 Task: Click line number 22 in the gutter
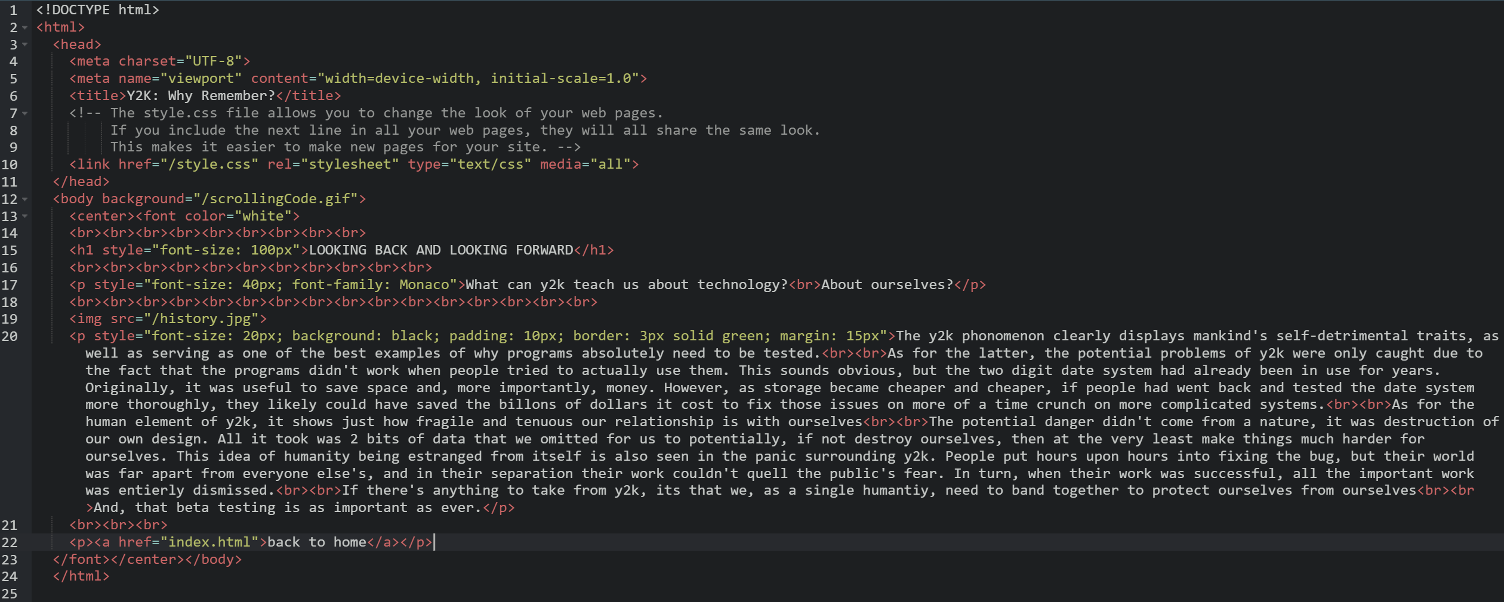click(10, 542)
